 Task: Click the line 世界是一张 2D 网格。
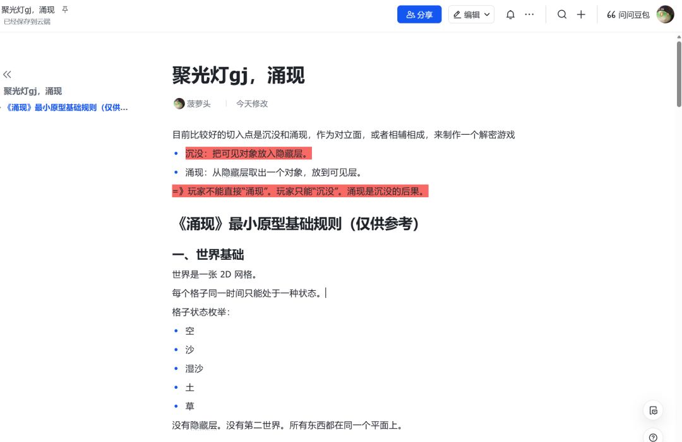pyautogui.click(x=215, y=274)
